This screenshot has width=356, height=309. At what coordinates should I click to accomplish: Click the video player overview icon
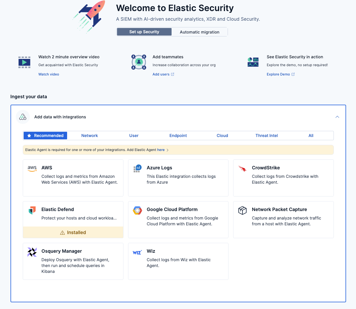click(25, 62)
